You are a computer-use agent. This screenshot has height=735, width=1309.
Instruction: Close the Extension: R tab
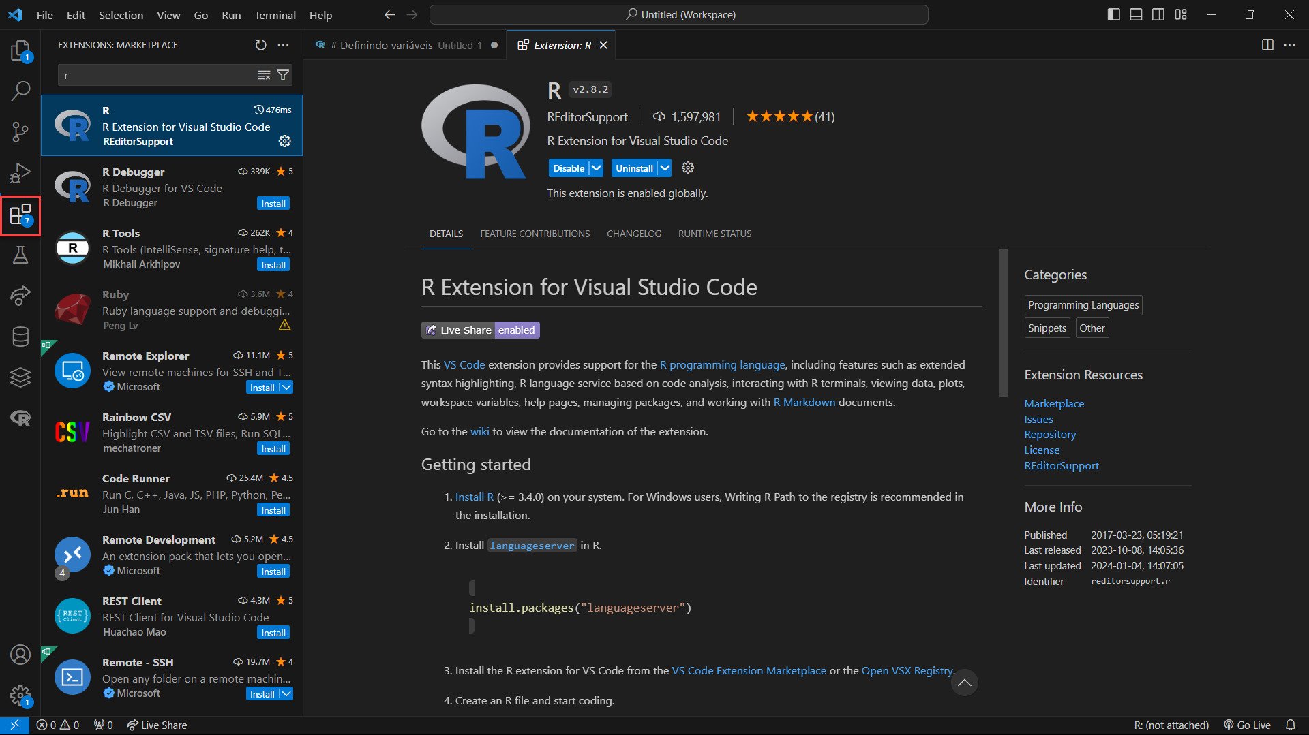[x=603, y=45]
